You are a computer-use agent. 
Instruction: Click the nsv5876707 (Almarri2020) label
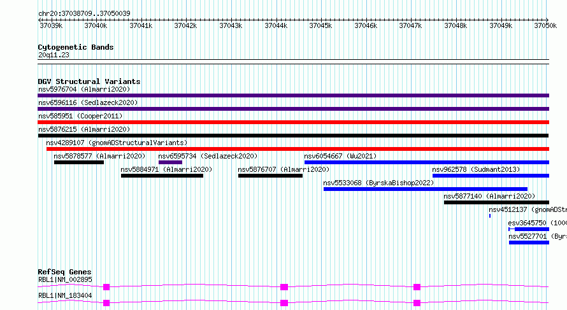[283, 169]
